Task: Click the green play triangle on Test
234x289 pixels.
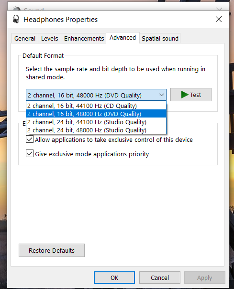Action: (x=185, y=95)
